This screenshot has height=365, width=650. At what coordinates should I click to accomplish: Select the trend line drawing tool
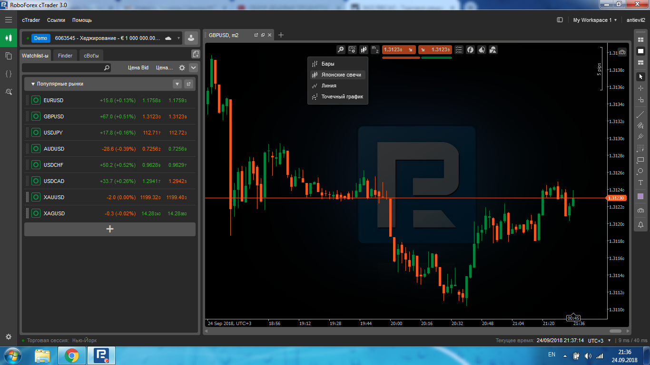640,114
